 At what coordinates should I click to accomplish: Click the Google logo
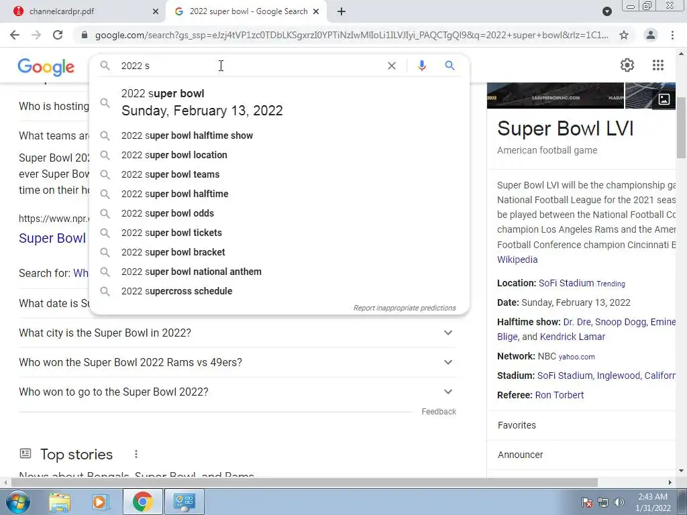click(46, 67)
